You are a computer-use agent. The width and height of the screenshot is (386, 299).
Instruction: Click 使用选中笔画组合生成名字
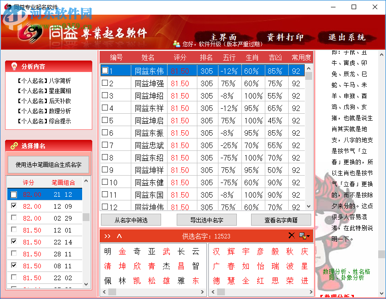tap(48, 165)
